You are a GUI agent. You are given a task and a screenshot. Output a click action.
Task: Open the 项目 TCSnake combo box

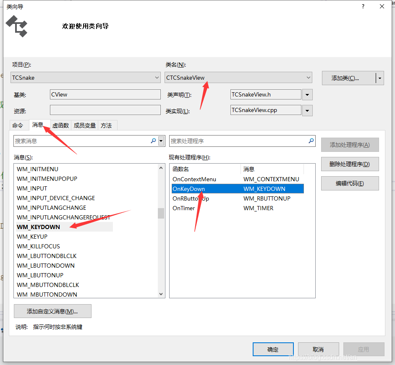tap(86, 78)
